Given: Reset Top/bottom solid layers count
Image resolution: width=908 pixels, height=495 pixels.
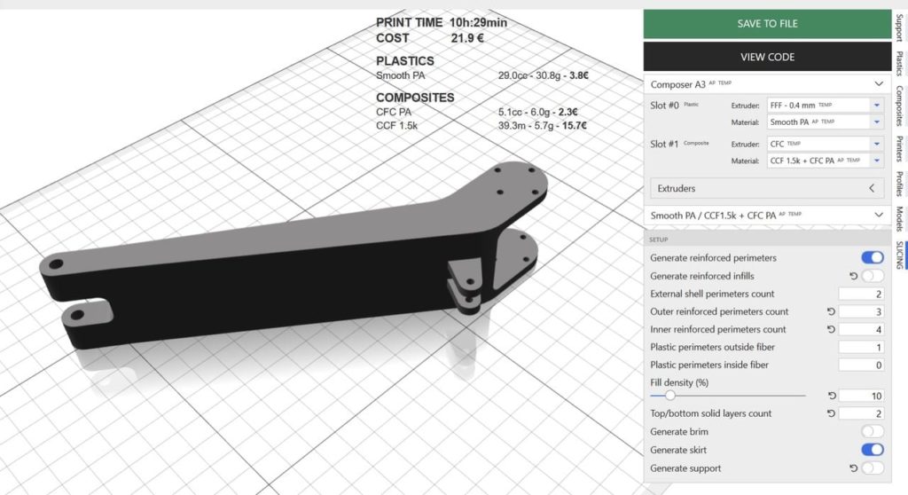Looking at the screenshot, I should pyautogui.click(x=832, y=413).
